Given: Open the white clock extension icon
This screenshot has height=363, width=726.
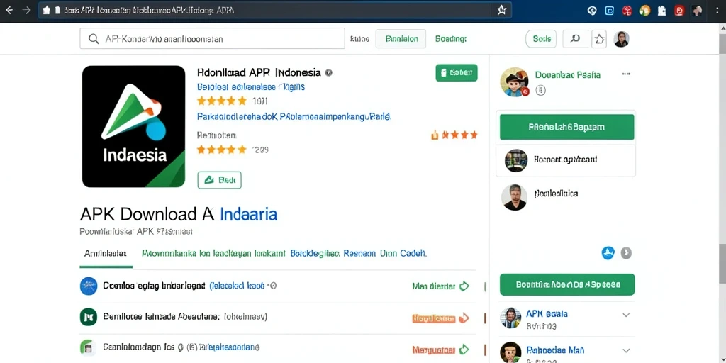Looking at the screenshot, I should click(x=592, y=11).
